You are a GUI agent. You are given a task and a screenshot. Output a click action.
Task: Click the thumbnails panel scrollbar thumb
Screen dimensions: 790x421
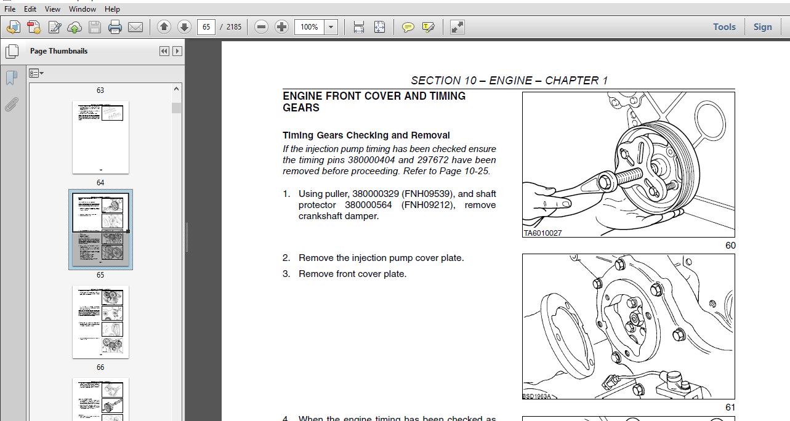click(177, 108)
